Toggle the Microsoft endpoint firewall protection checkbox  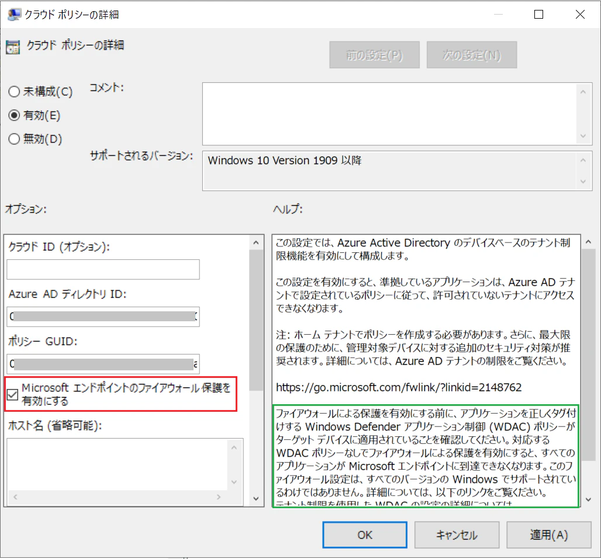pyautogui.click(x=13, y=394)
